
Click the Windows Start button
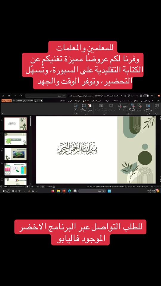coord(109,191)
